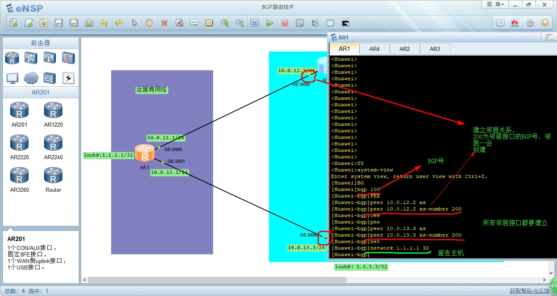Select the connection cable lightning icon
Image resolution: width=557 pixels, height=296 pixels.
coord(68,78)
